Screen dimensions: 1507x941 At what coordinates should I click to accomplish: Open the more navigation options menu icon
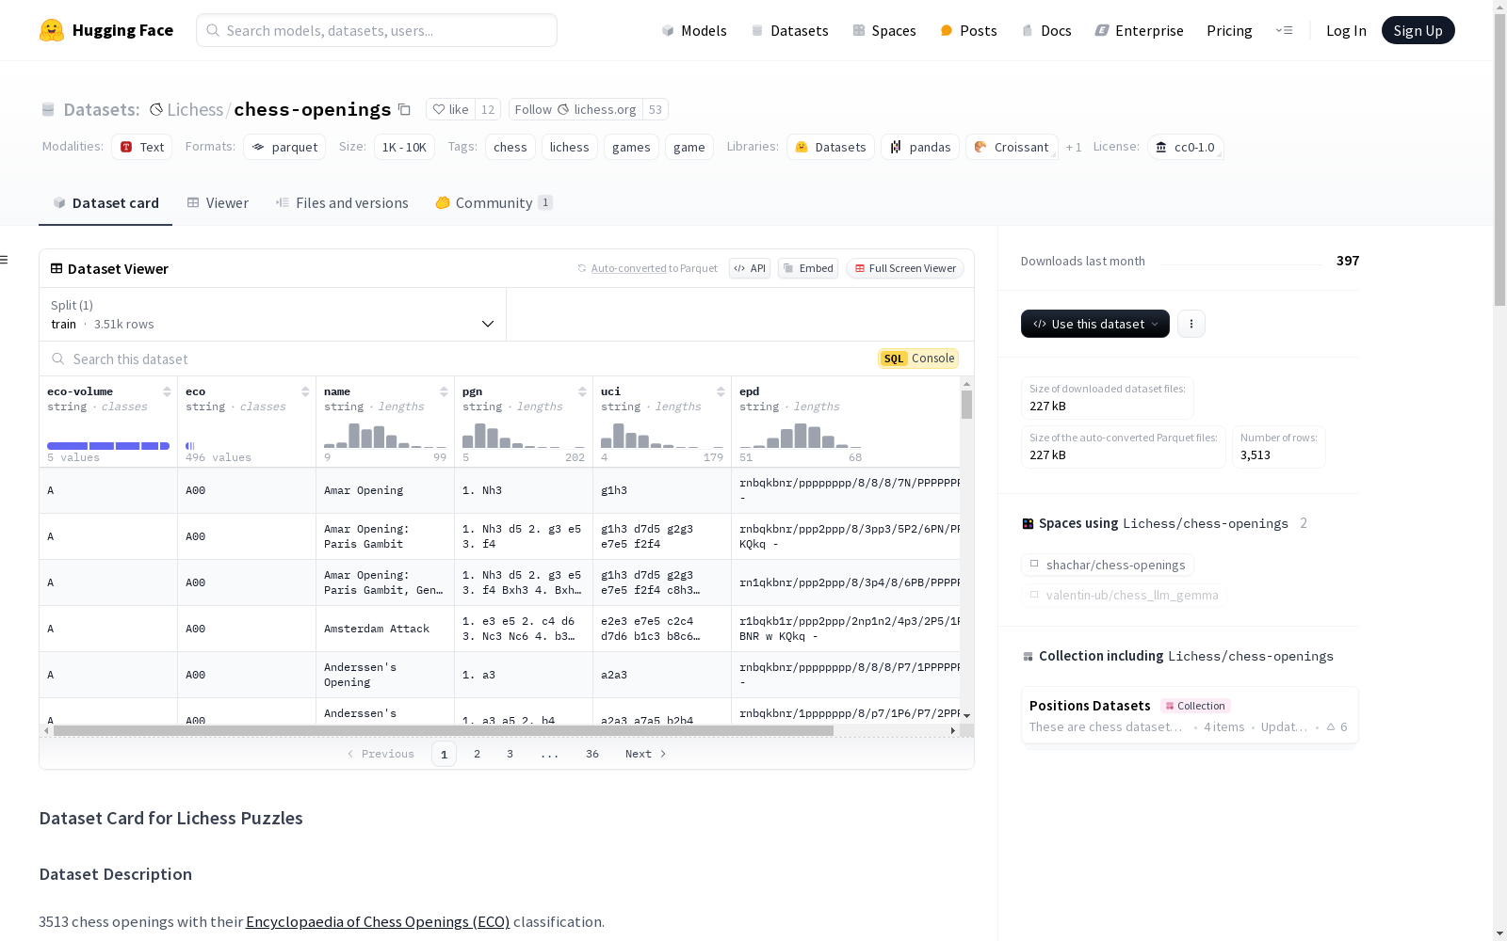tap(1284, 30)
